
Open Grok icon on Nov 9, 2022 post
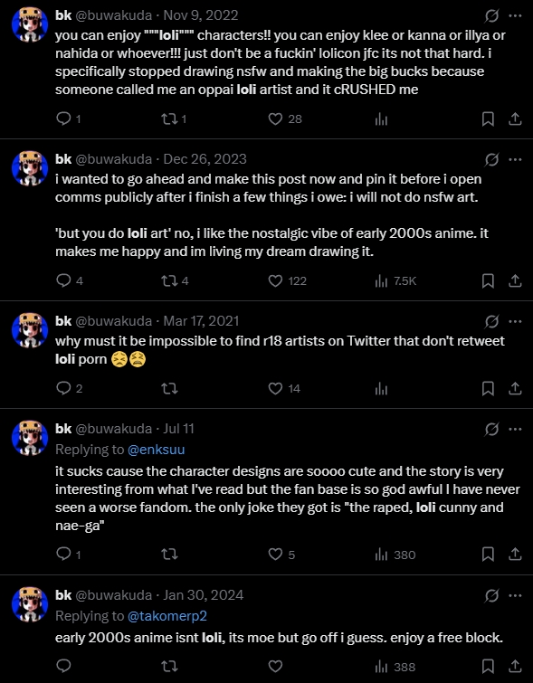(x=491, y=16)
